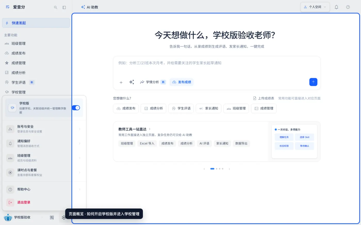Go to the previous carousel slide

tap(204, 169)
